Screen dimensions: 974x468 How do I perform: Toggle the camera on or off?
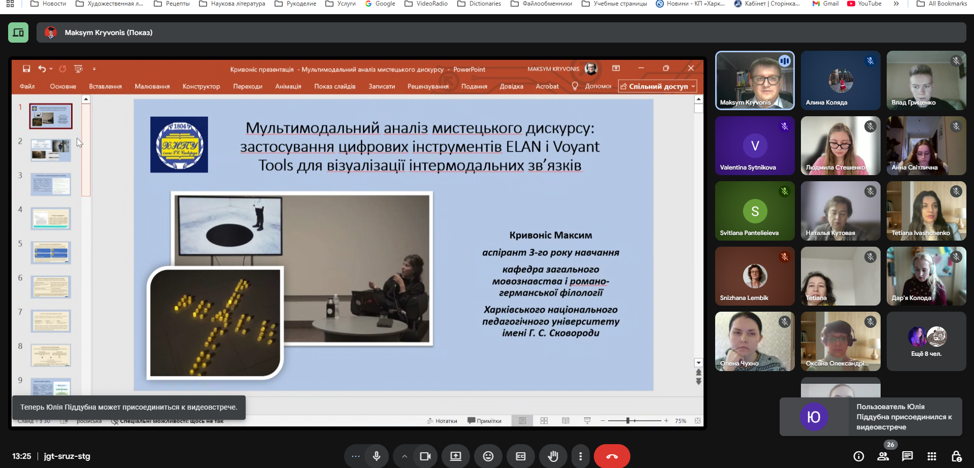(x=425, y=456)
